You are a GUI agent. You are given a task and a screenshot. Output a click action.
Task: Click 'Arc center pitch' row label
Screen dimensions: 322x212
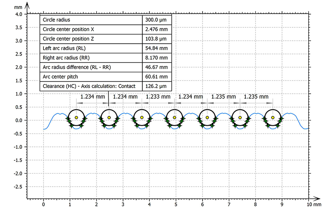60,77
